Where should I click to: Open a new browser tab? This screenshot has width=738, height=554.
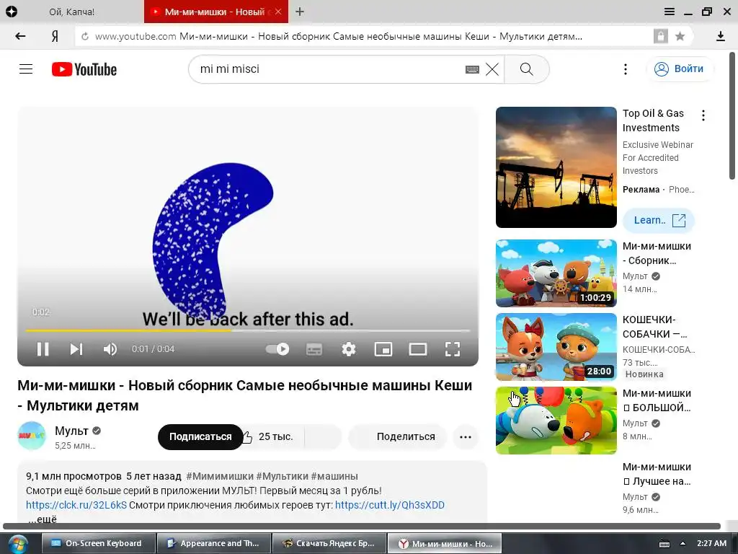300,12
